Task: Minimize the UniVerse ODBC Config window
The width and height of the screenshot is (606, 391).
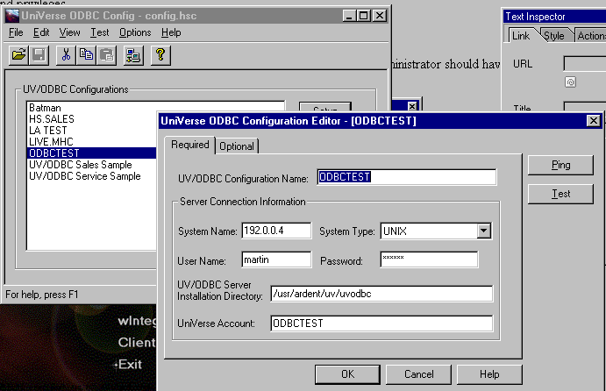Action: click(x=350, y=16)
